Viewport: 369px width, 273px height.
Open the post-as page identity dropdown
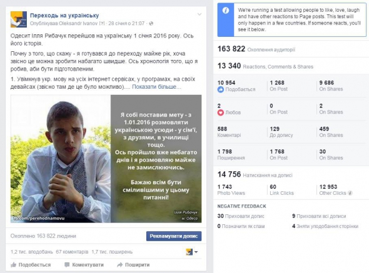192,252
